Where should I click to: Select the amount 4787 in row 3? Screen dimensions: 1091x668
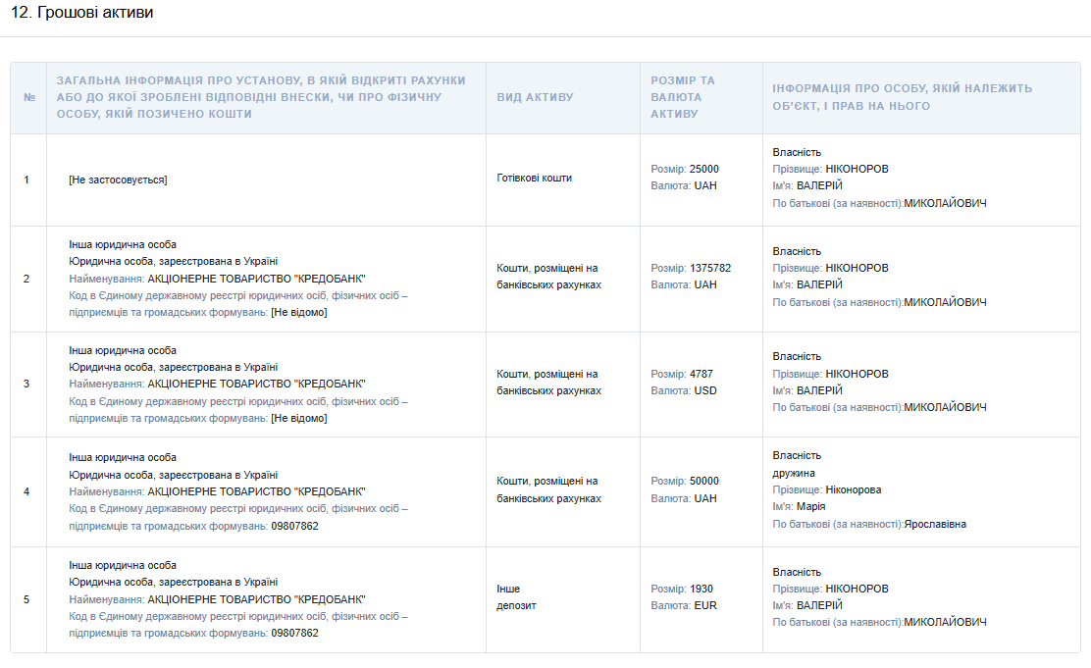701,374
